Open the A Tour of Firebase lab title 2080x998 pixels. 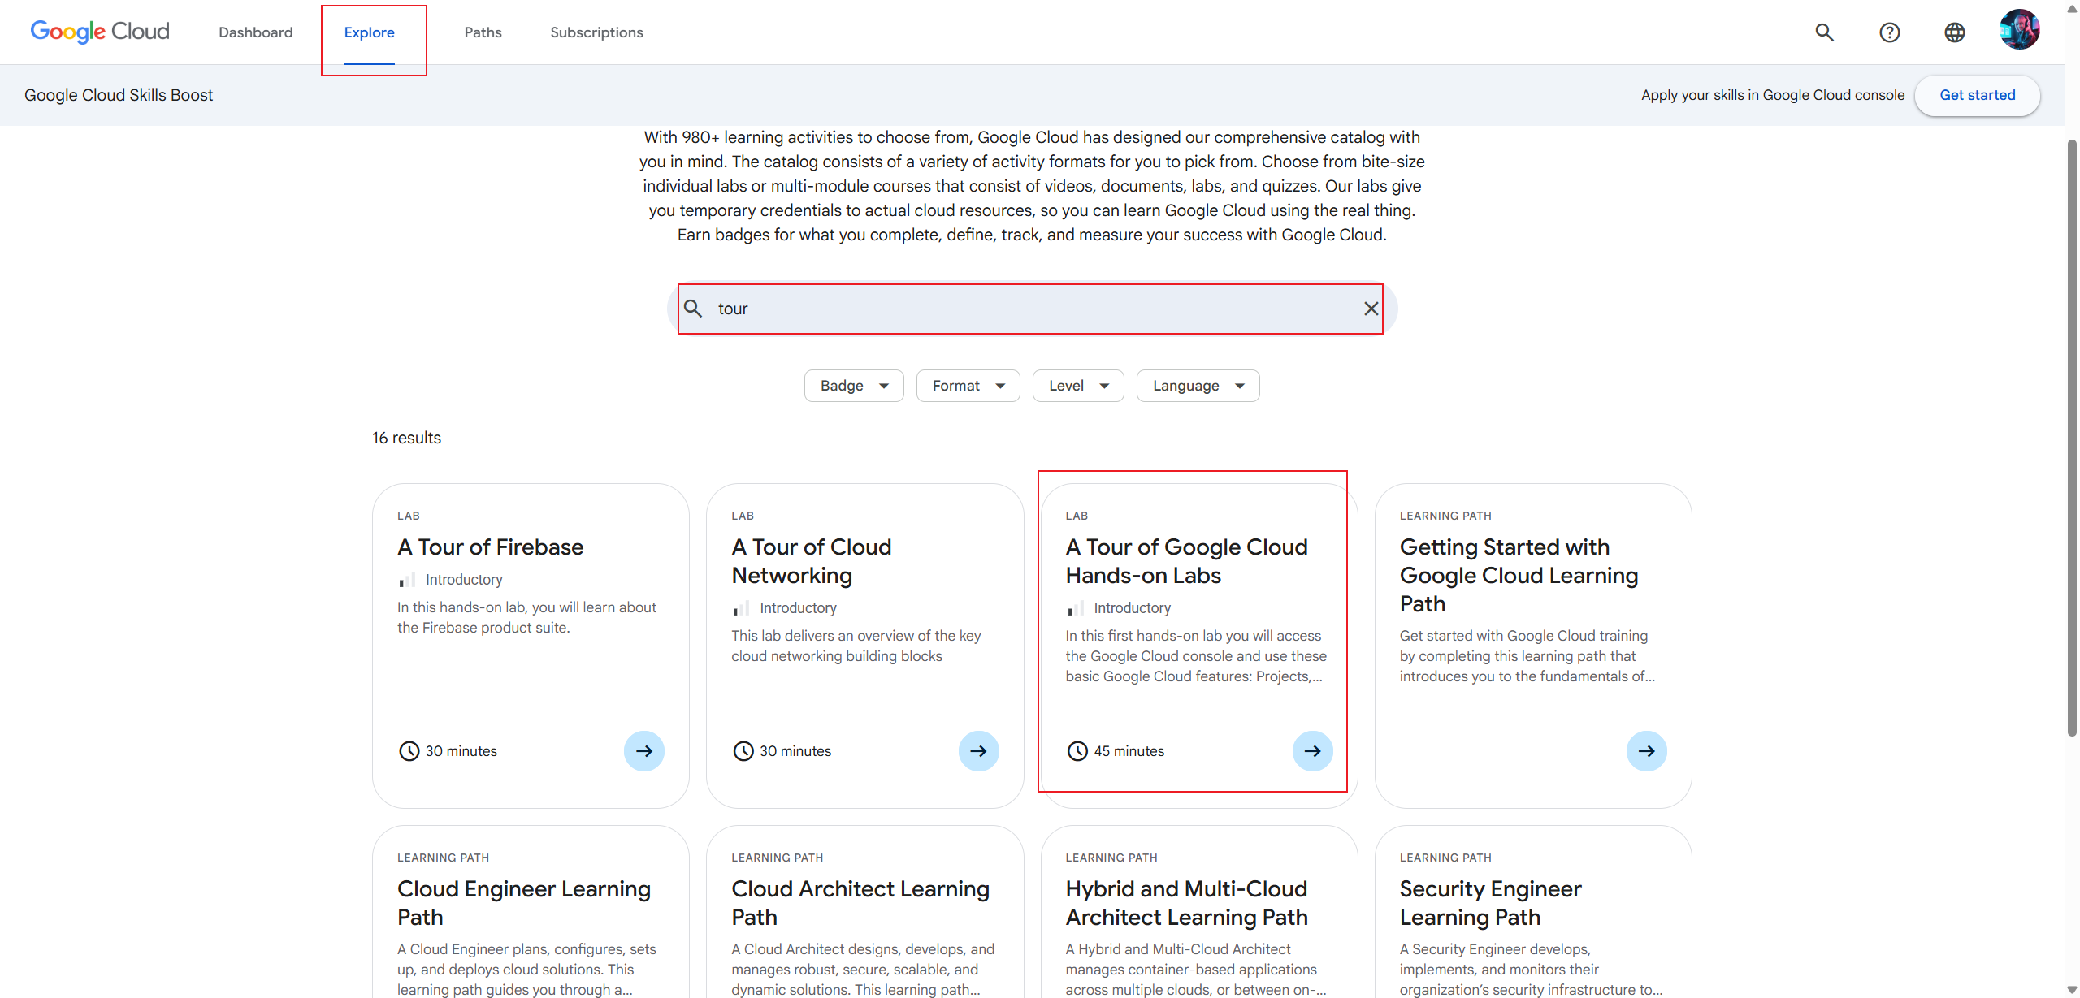click(x=491, y=547)
